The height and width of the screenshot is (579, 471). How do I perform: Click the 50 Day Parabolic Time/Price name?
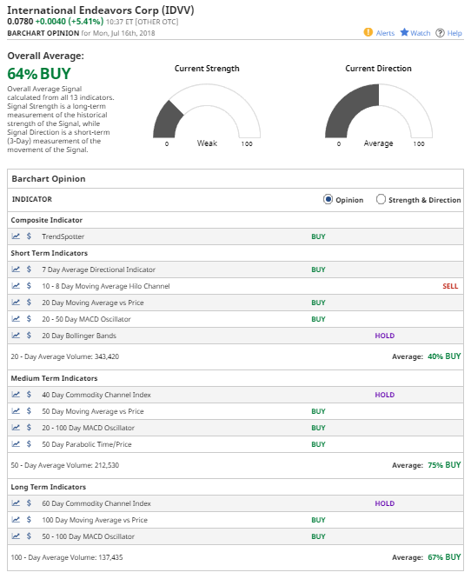coord(87,444)
